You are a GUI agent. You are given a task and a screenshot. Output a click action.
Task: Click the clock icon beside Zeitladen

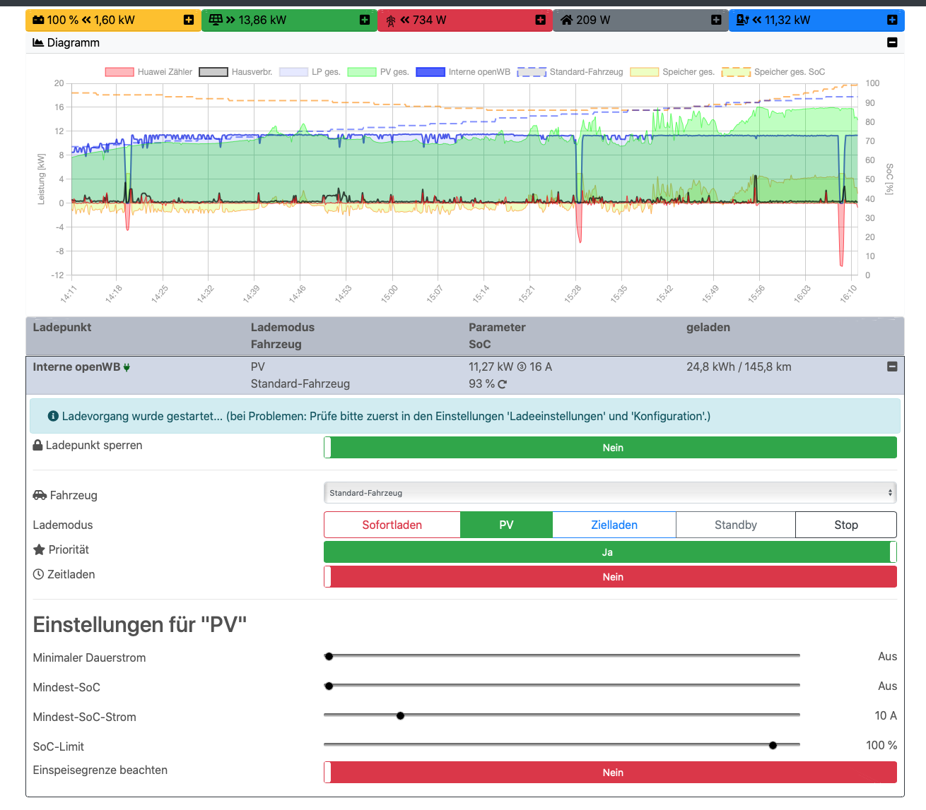click(38, 574)
